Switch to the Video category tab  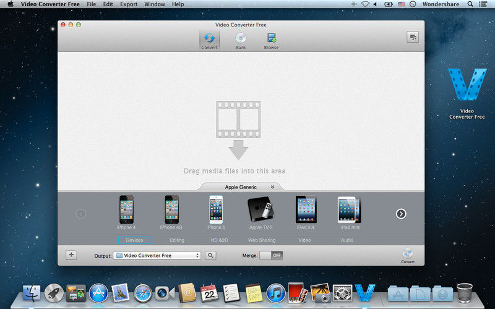pos(304,240)
